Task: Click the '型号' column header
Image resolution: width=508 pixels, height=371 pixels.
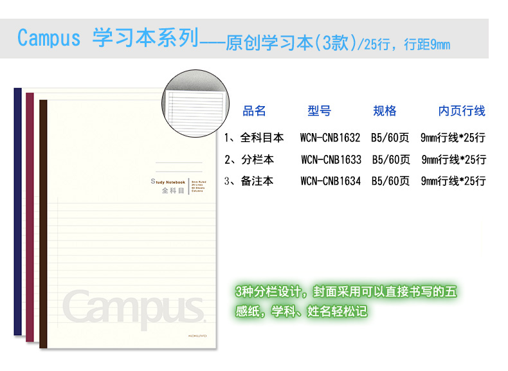Action: click(x=319, y=111)
